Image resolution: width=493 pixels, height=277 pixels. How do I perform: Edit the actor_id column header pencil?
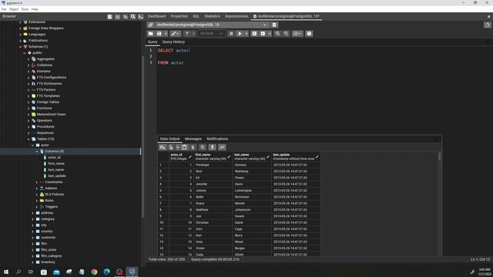click(190, 157)
